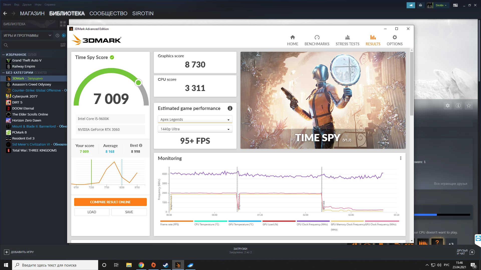Click the Steam Big Picture mode icon
The image size is (481, 270).
(455, 5)
